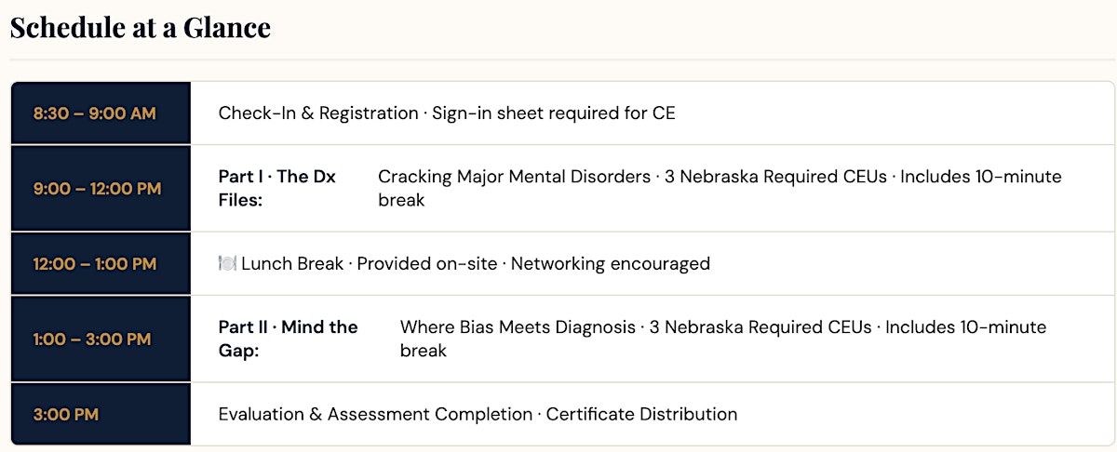Click "3 Nebraska Required CEUs" in Part I row

click(x=775, y=177)
